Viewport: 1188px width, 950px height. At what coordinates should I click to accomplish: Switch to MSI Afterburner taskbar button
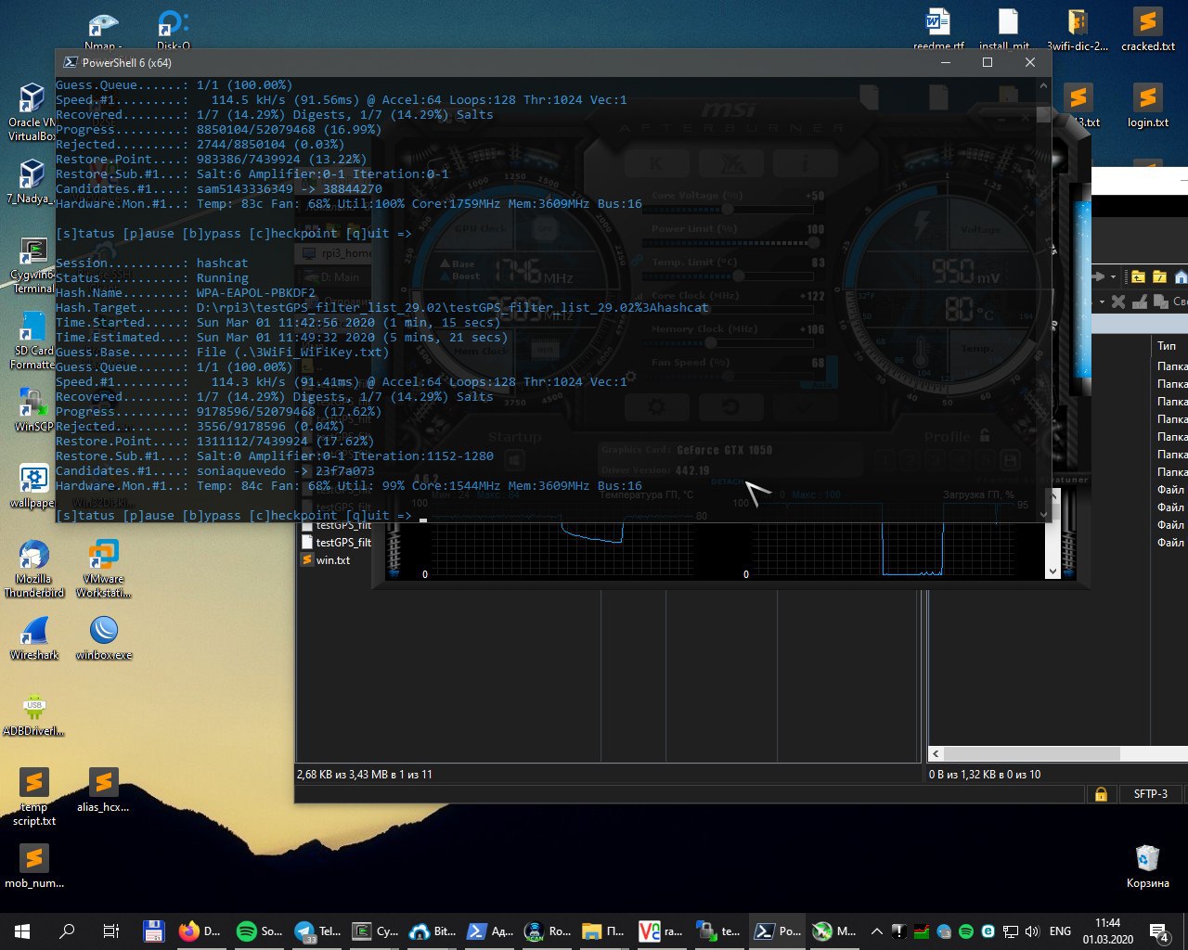pyautogui.click(x=833, y=931)
